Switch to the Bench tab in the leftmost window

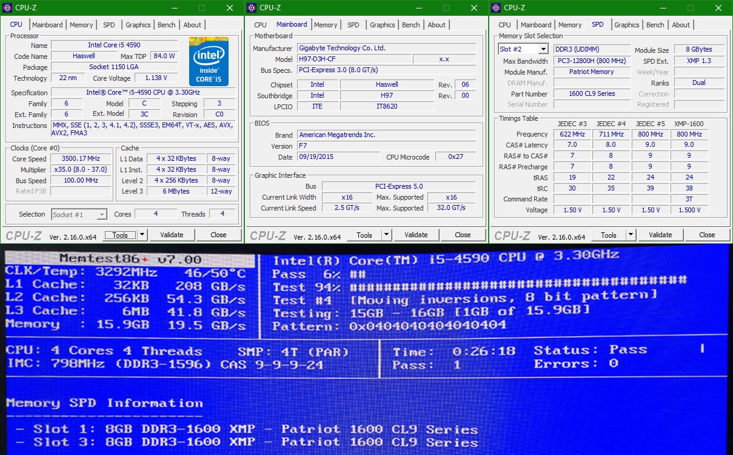point(166,25)
